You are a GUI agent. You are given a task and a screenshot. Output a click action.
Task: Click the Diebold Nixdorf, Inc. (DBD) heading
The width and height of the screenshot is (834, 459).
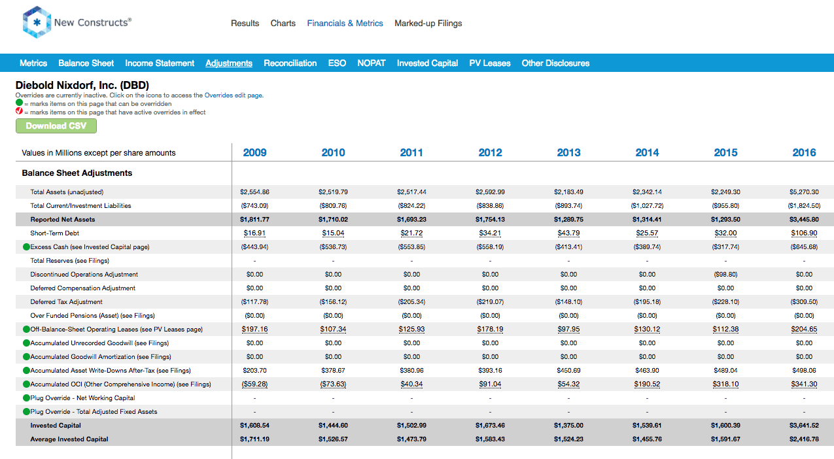pos(82,85)
